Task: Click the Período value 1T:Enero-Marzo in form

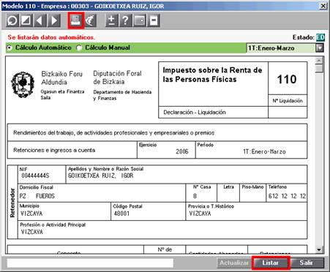Action: [264, 151]
